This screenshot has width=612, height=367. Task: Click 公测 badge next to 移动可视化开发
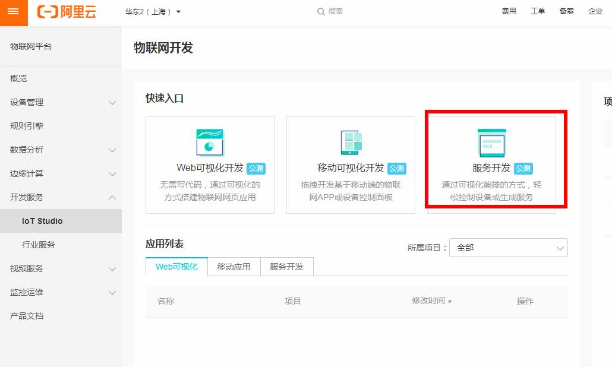coord(397,169)
